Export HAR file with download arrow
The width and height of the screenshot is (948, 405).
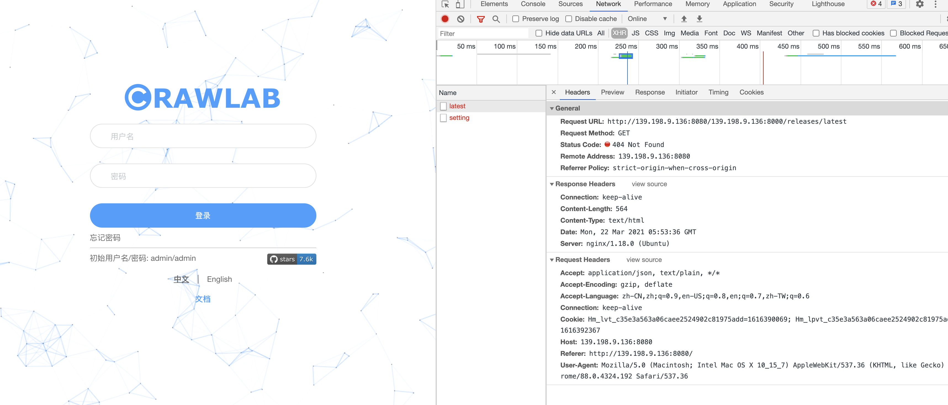click(x=700, y=19)
